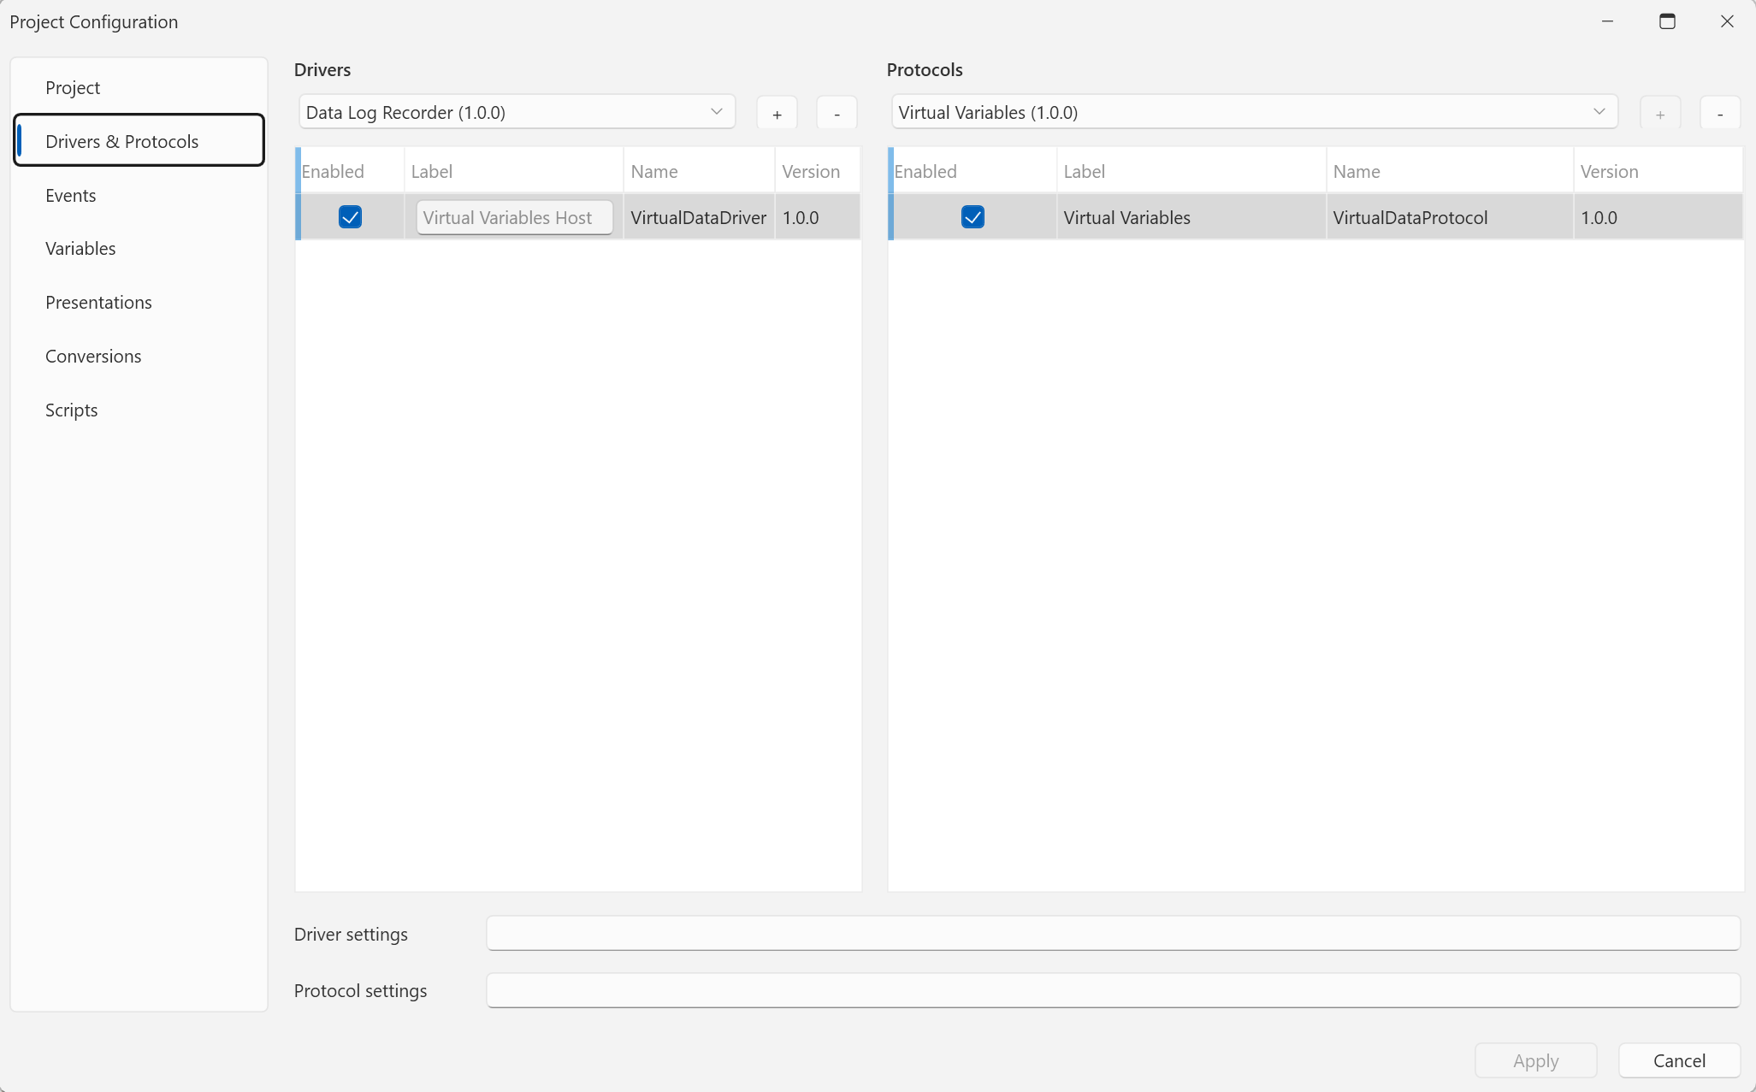Focus the Protocol settings input field
The image size is (1756, 1092).
coord(1113,990)
